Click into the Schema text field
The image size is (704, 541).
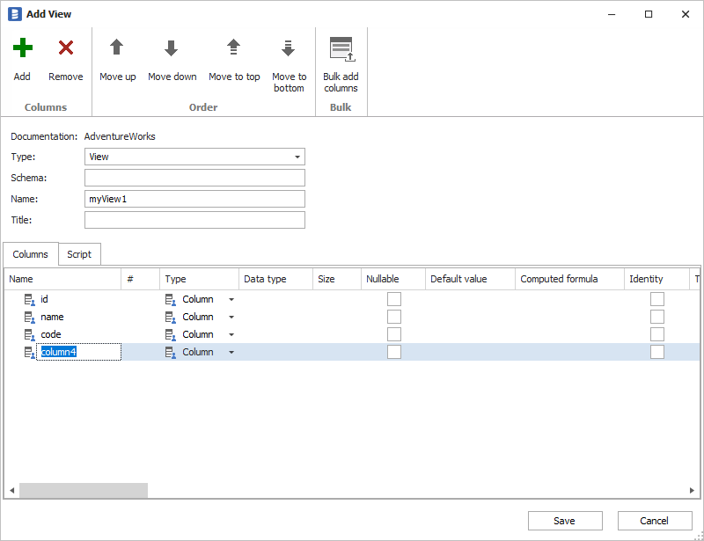click(194, 178)
